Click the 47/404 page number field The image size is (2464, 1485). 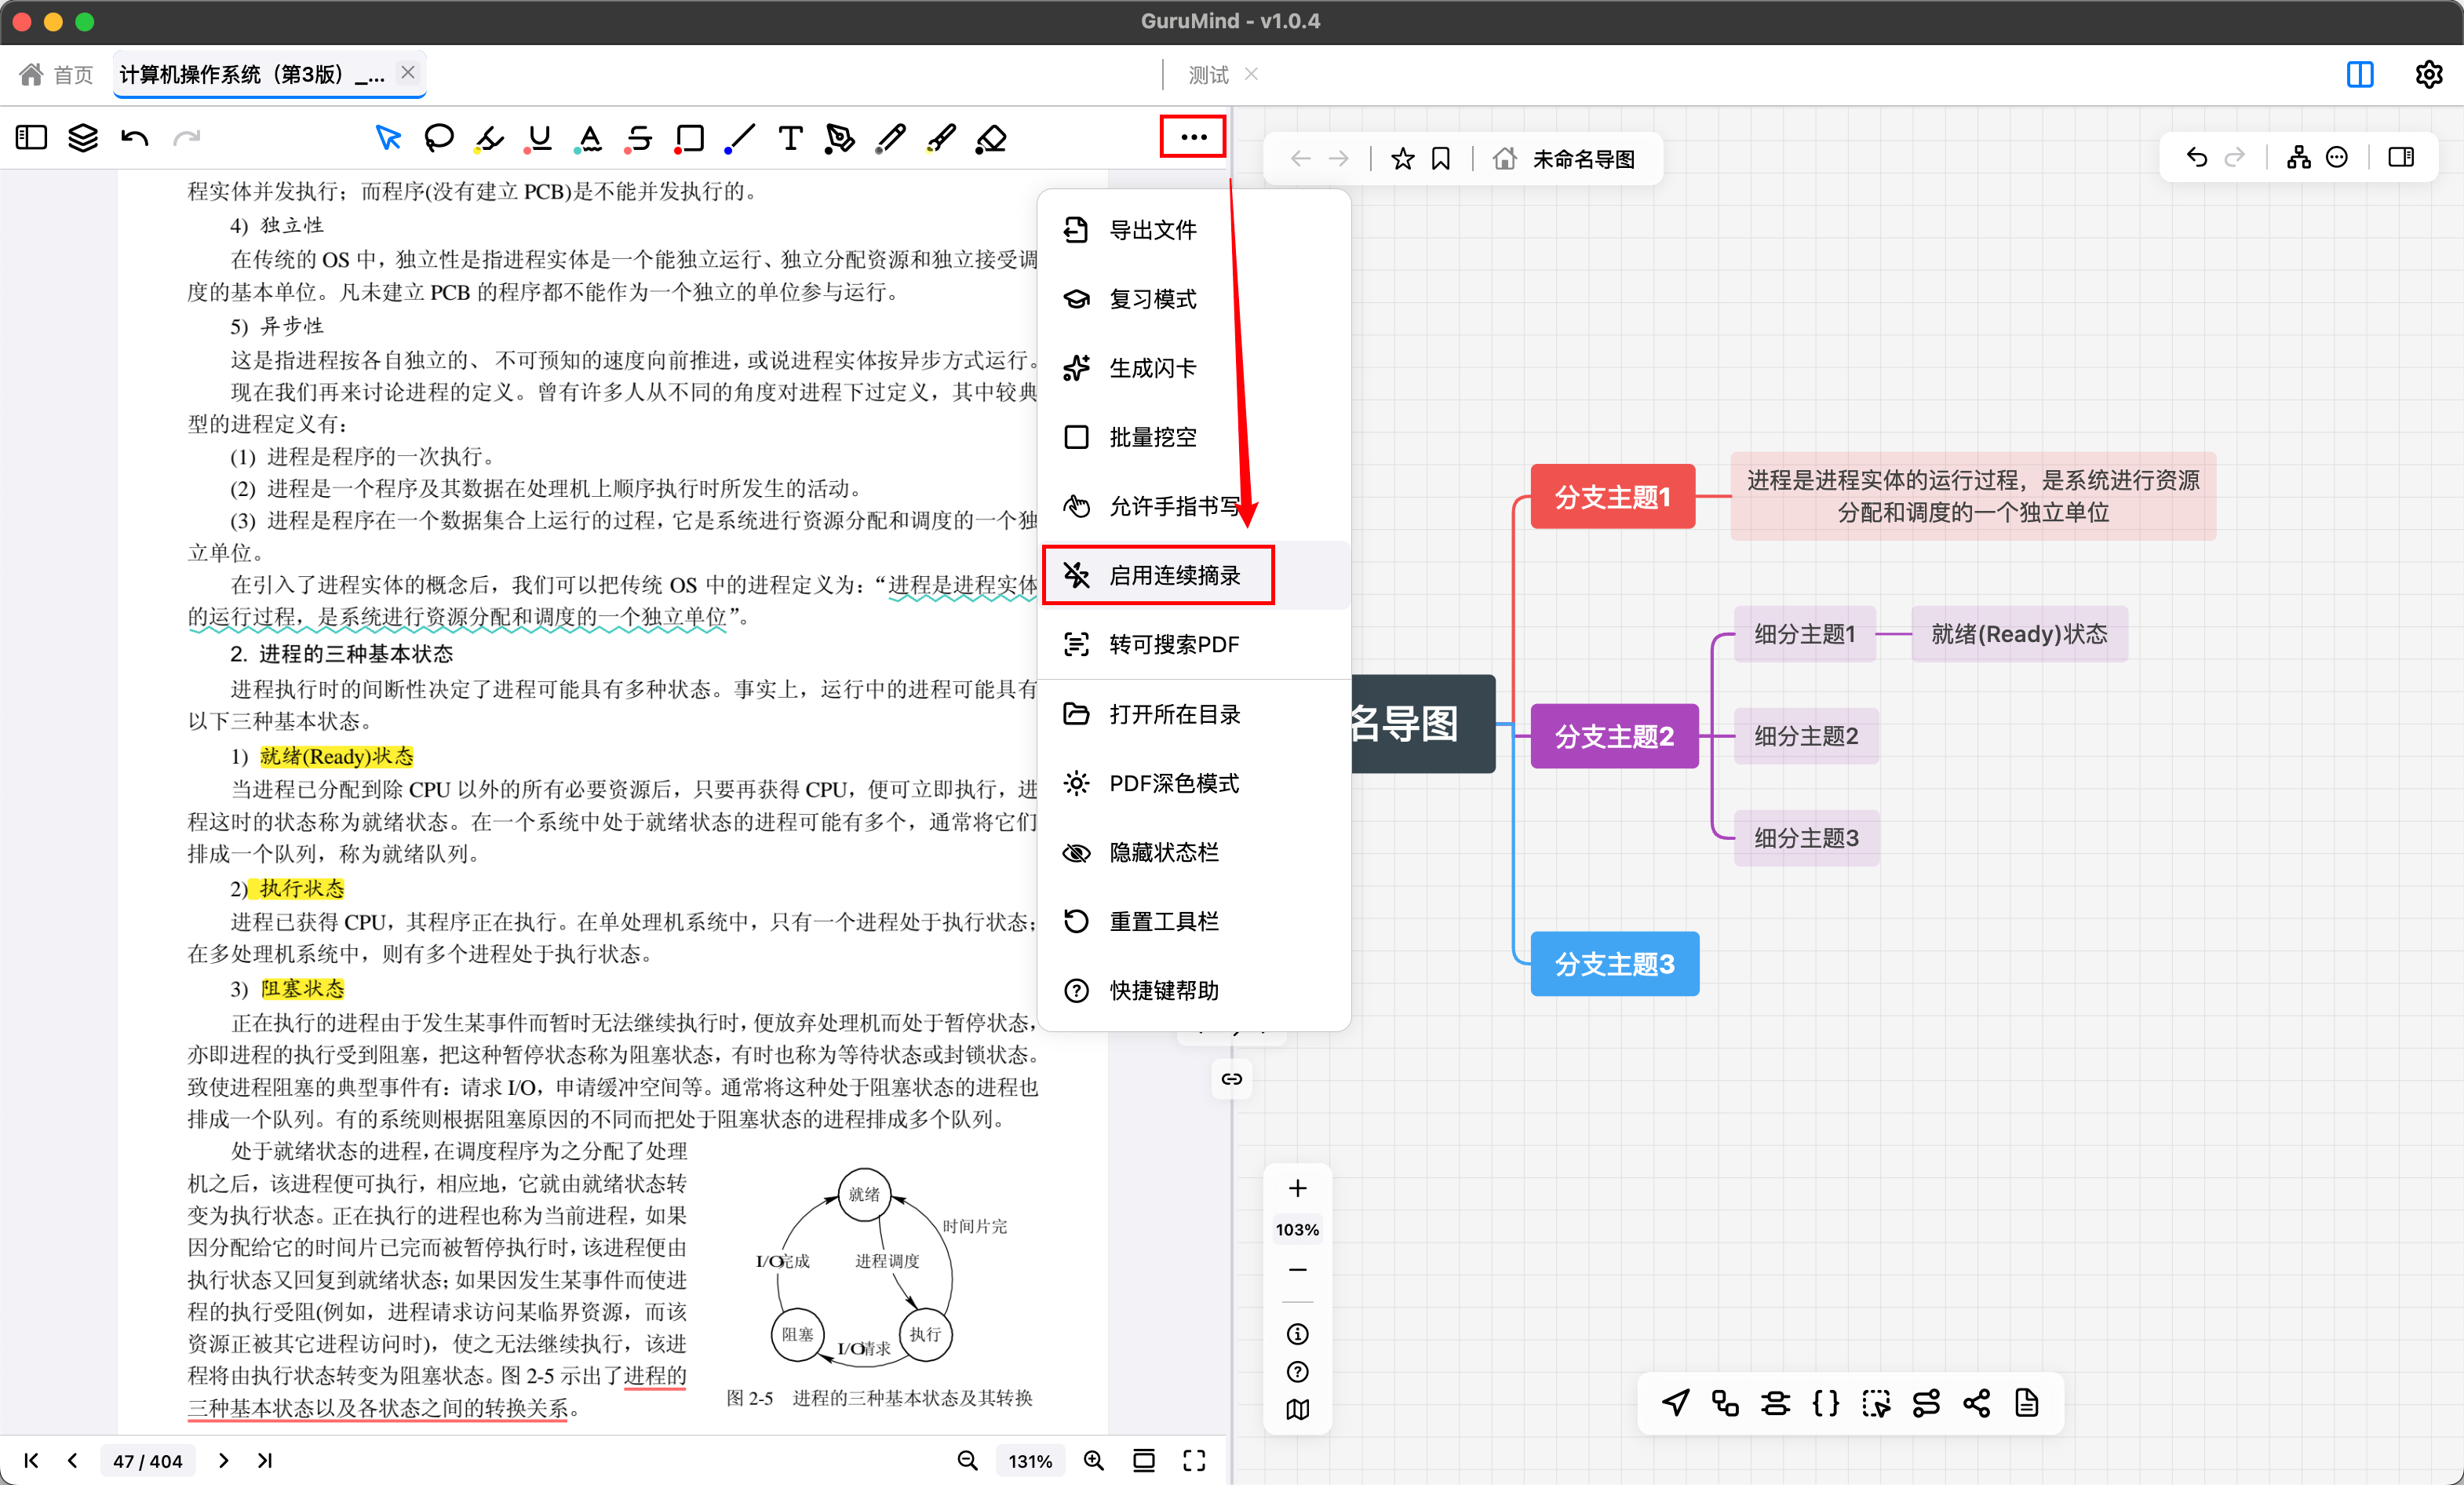[x=148, y=1460]
